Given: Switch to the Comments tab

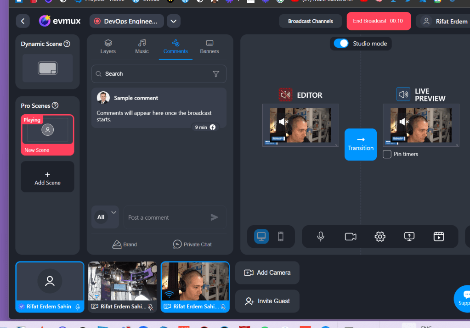Looking at the screenshot, I should (176, 47).
